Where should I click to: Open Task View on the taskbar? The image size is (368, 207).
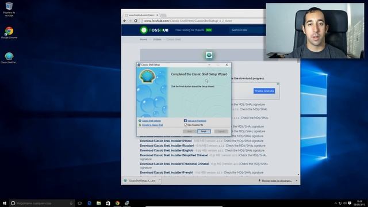click(x=80, y=203)
